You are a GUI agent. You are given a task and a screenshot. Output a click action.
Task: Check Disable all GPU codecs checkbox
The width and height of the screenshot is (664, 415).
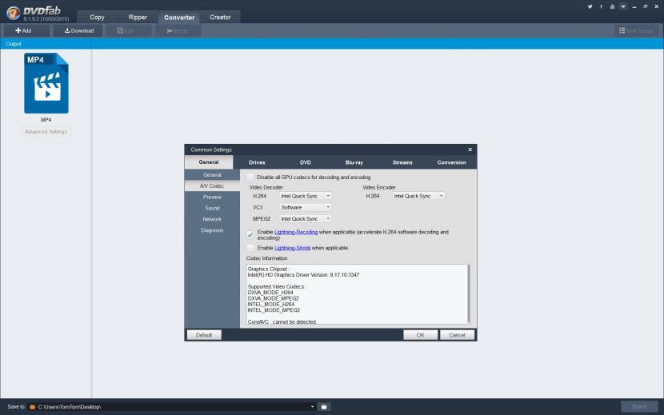250,177
